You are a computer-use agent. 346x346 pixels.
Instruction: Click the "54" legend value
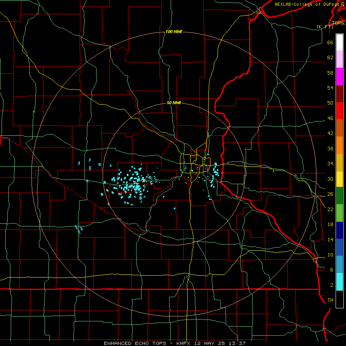point(330,88)
